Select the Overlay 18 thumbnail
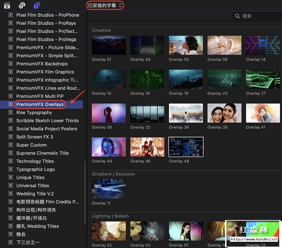Viewport: 282px width, 248px height. [x=186, y=79]
